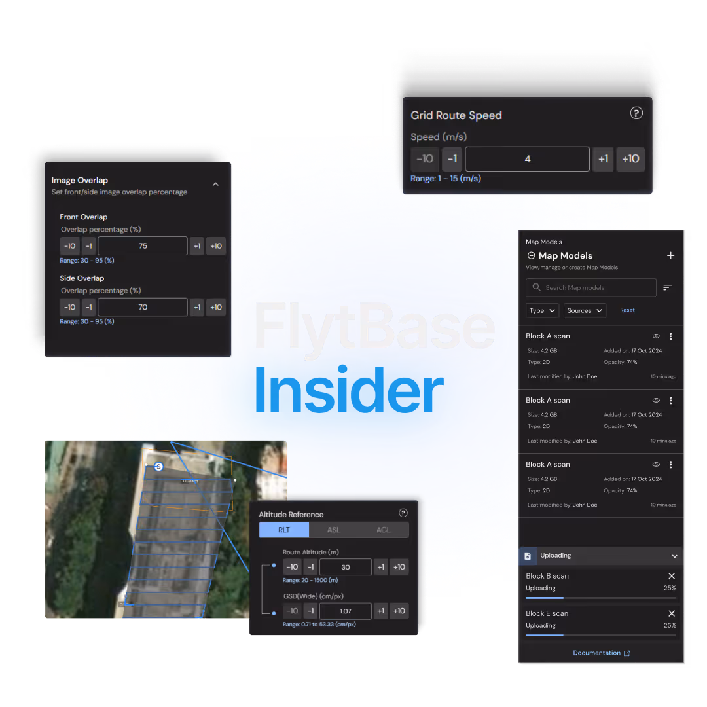Create a new Map Model with the plus icon
The image size is (707, 707).
tap(670, 255)
